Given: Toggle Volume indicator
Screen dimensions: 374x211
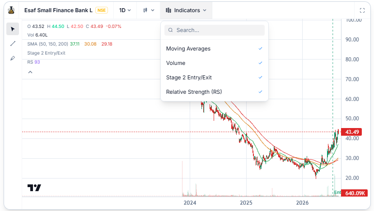Looking at the screenshot, I should [x=215, y=63].
